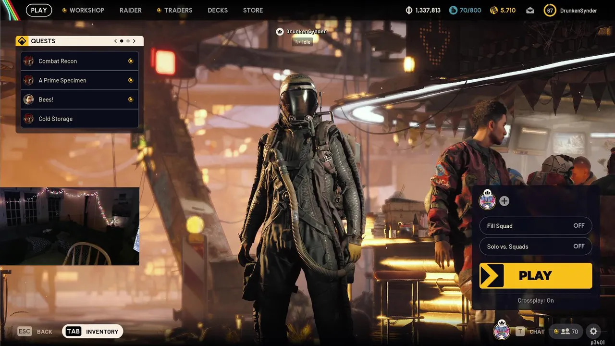Click the QUESTS panel diamond icon

[x=21, y=41]
